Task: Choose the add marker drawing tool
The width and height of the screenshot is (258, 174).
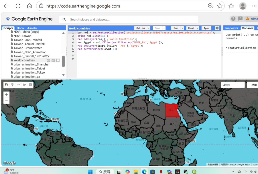Action: 12,85
